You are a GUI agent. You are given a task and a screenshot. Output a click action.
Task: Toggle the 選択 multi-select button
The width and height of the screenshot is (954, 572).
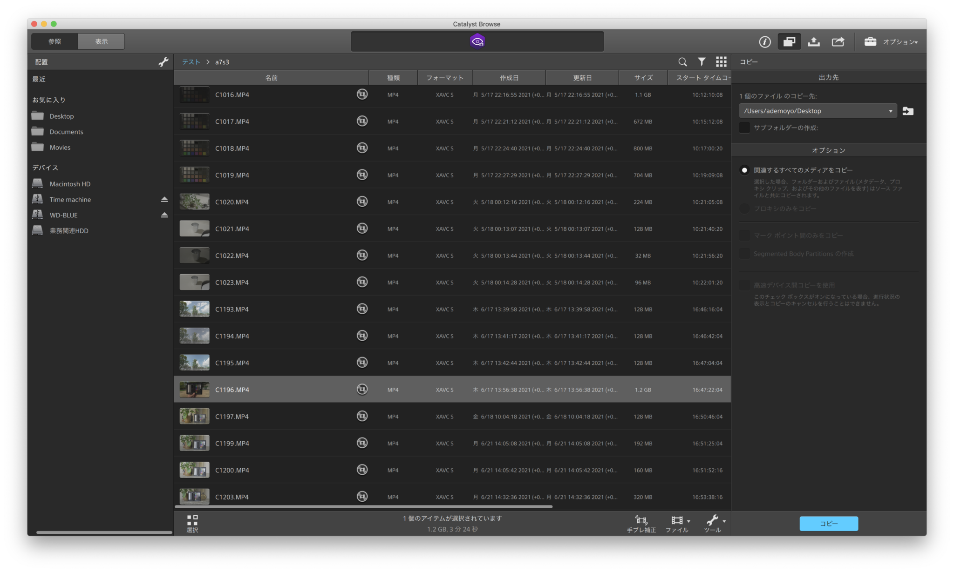192,523
